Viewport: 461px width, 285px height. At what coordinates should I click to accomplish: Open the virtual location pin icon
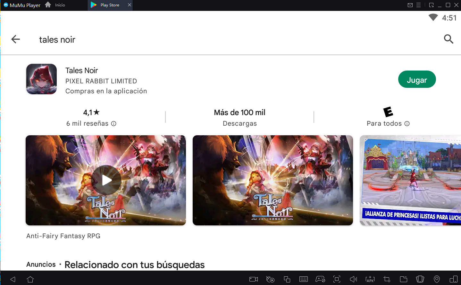point(437,279)
